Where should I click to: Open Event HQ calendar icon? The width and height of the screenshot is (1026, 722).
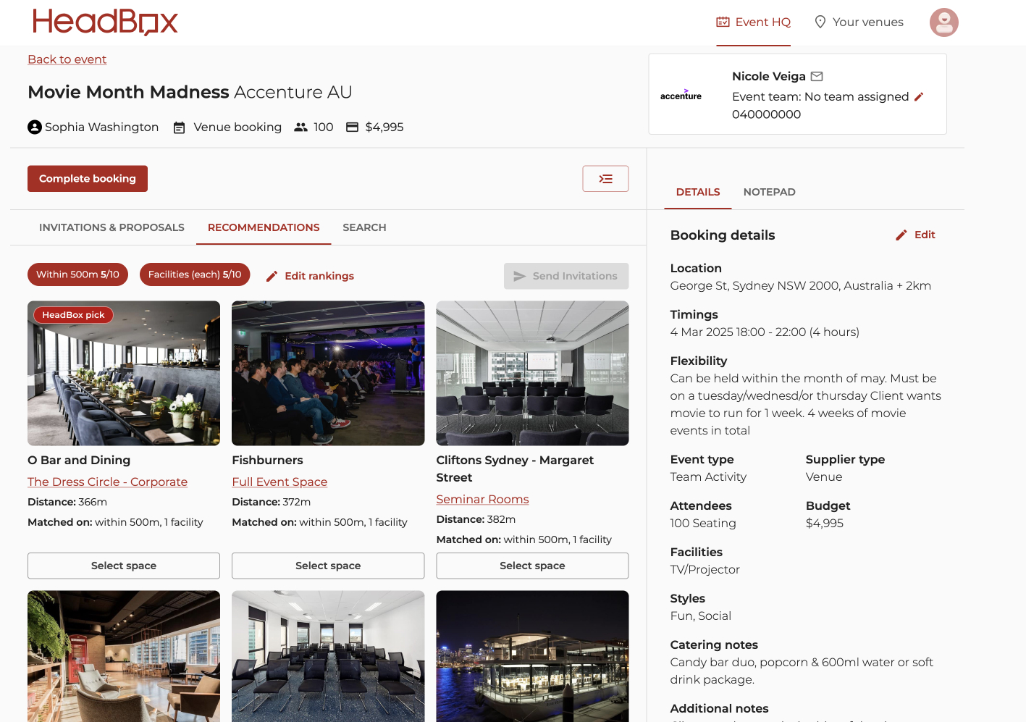[723, 22]
